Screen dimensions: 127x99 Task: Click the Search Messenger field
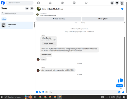(17, 13)
